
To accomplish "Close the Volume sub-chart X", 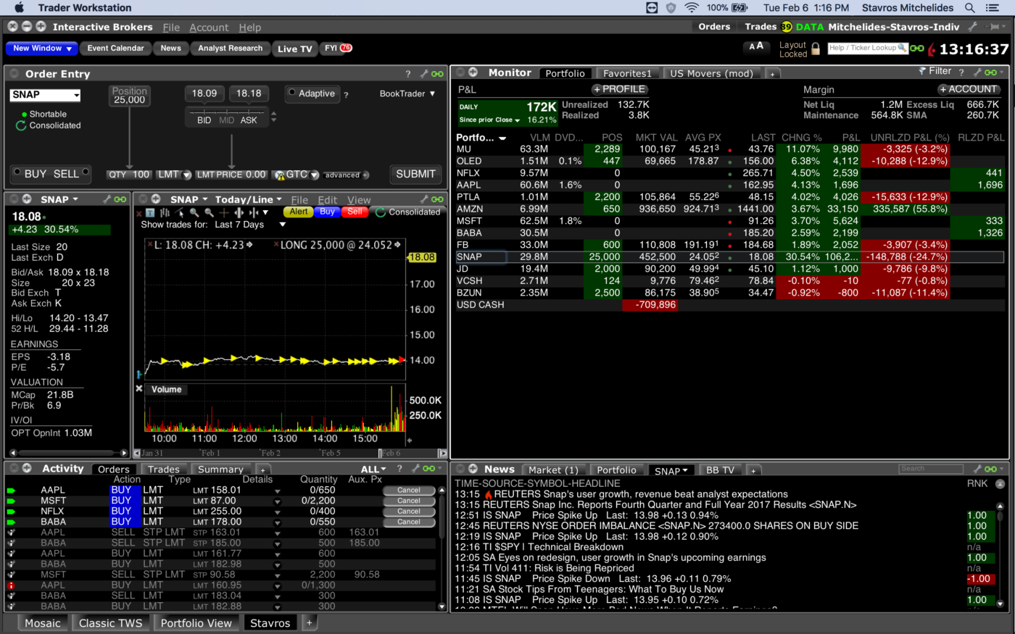I will coord(139,389).
